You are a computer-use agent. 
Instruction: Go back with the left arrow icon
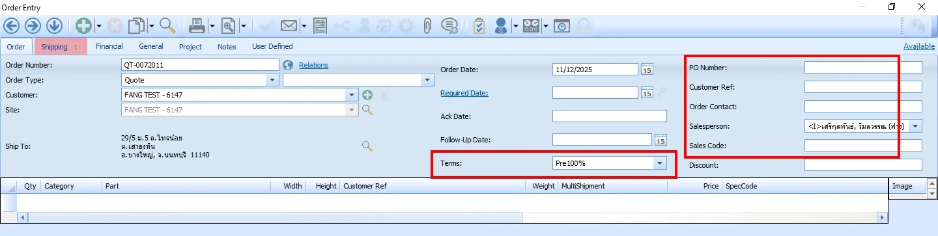click(12, 26)
